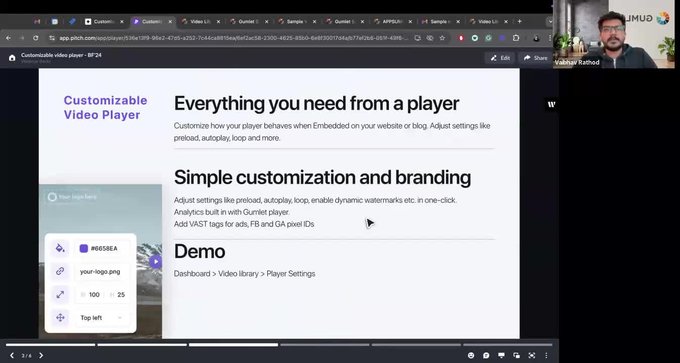Click the address bar URL field
The height and width of the screenshot is (363, 680).
pos(233,38)
